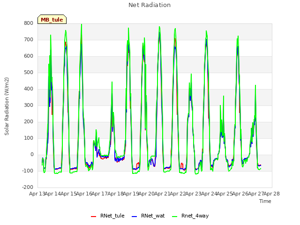Click the green Rnet_4way legend color marker
This screenshot has width=300, height=225.
175,217
